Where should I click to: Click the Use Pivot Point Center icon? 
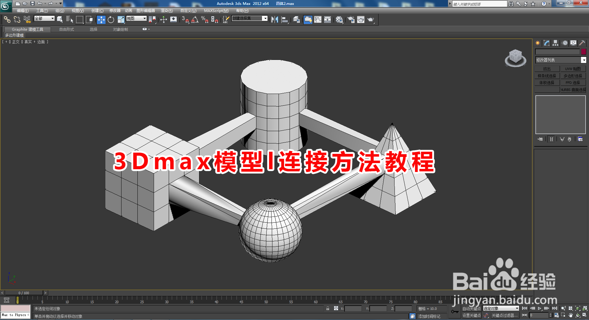tap(152, 20)
